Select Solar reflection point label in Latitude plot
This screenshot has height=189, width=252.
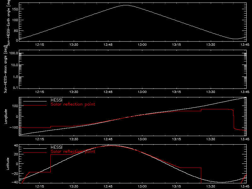[x=73, y=152]
